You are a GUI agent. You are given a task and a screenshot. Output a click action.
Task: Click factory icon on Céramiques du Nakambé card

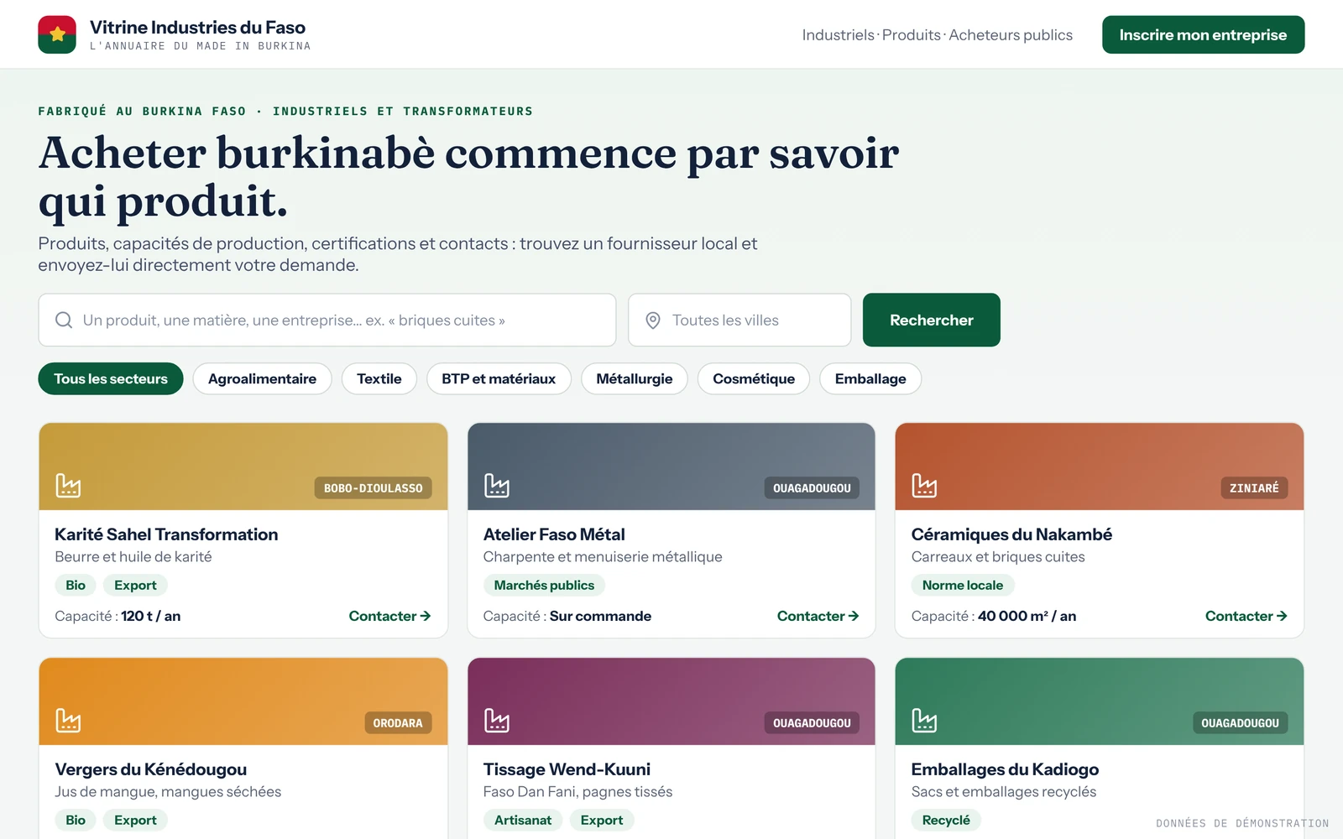(x=924, y=486)
